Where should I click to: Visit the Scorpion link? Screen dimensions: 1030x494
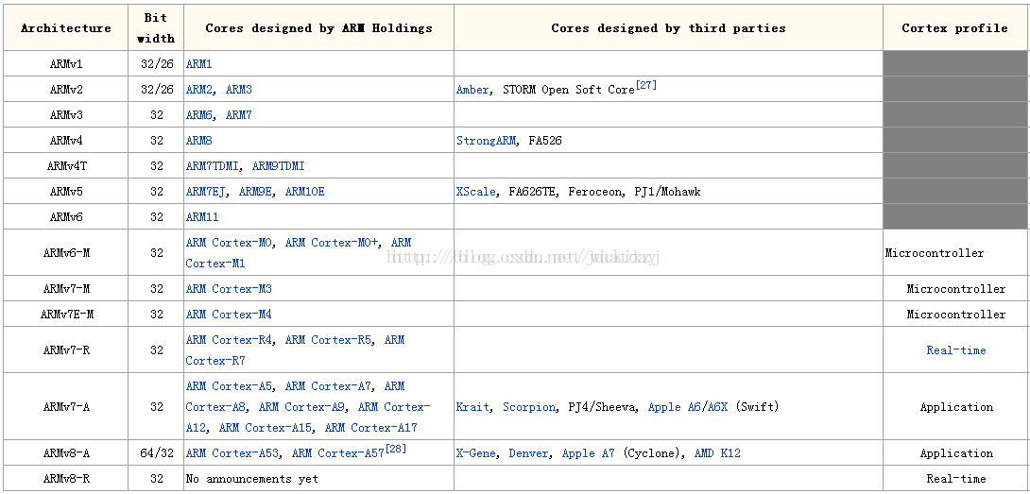[x=529, y=407]
